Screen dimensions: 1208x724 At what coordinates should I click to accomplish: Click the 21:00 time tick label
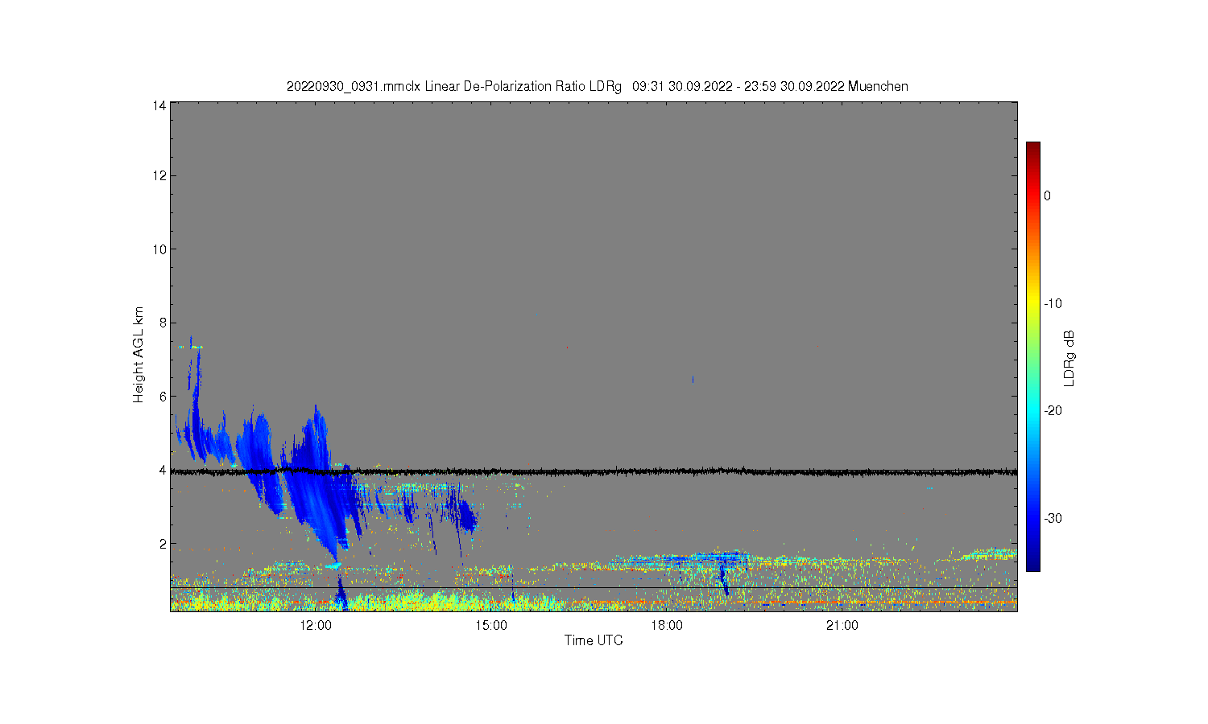[842, 626]
